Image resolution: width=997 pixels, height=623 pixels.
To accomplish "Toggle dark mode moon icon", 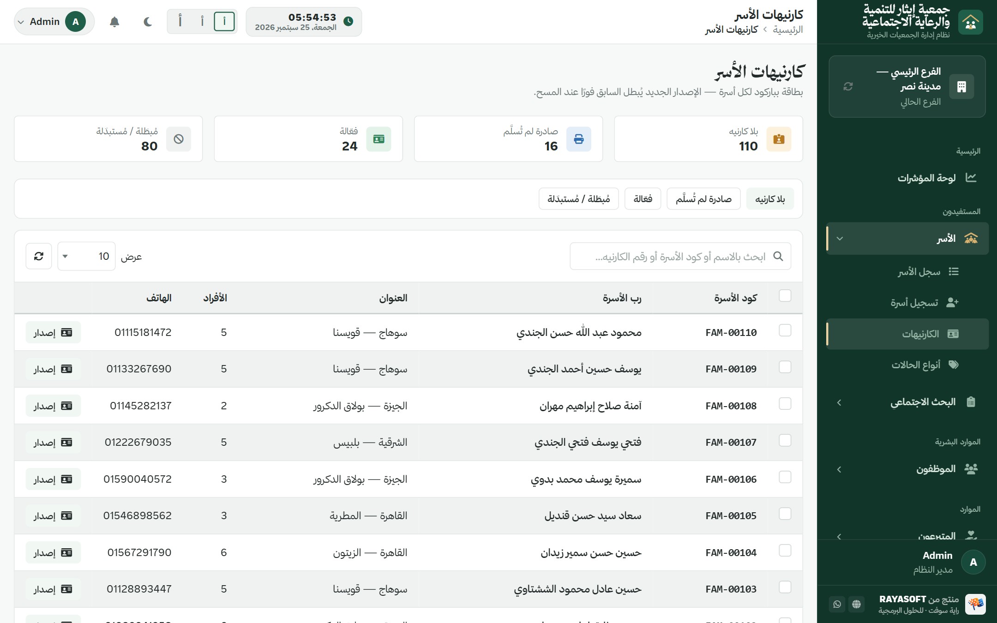I will click(x=147, y=22).
